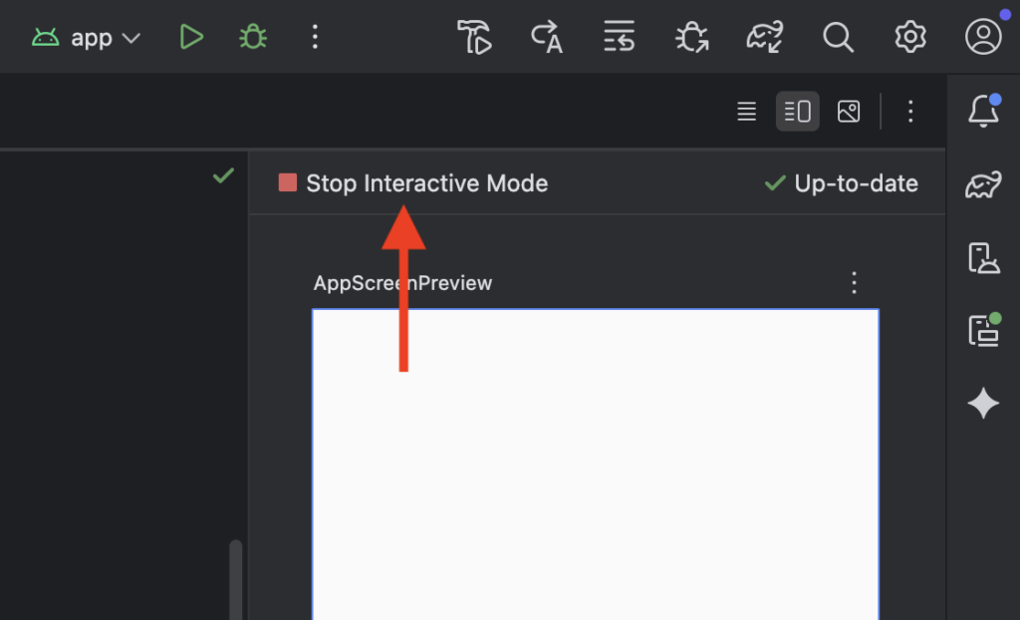Stop Interactive Mode in the preview

[414, 183]
